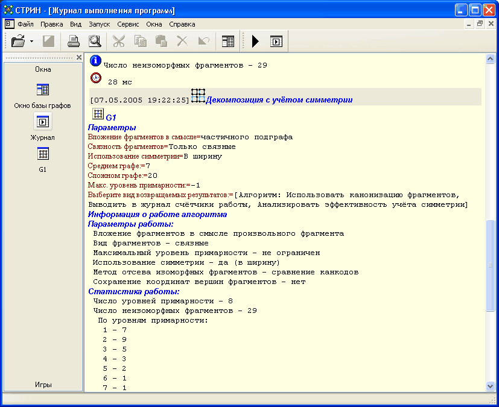The width and height of the screenshot is (499, 407).
Task: Click the document system menu icon beside Файл
Action: (10, 24)
